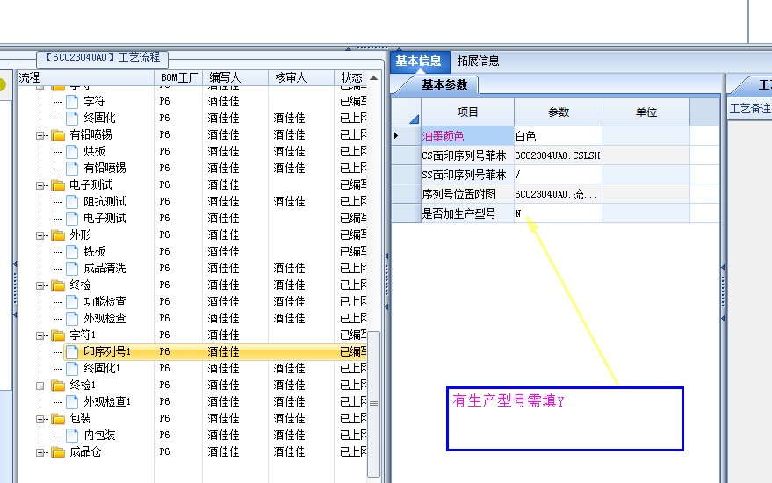Select the 油墨颜色 item cell
The image size is (772, 483).
[467, 136]
